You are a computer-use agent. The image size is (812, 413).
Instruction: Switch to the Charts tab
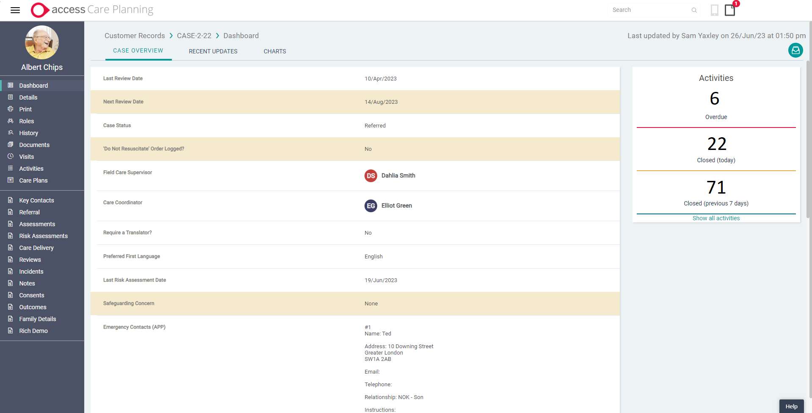coord(275,51)
